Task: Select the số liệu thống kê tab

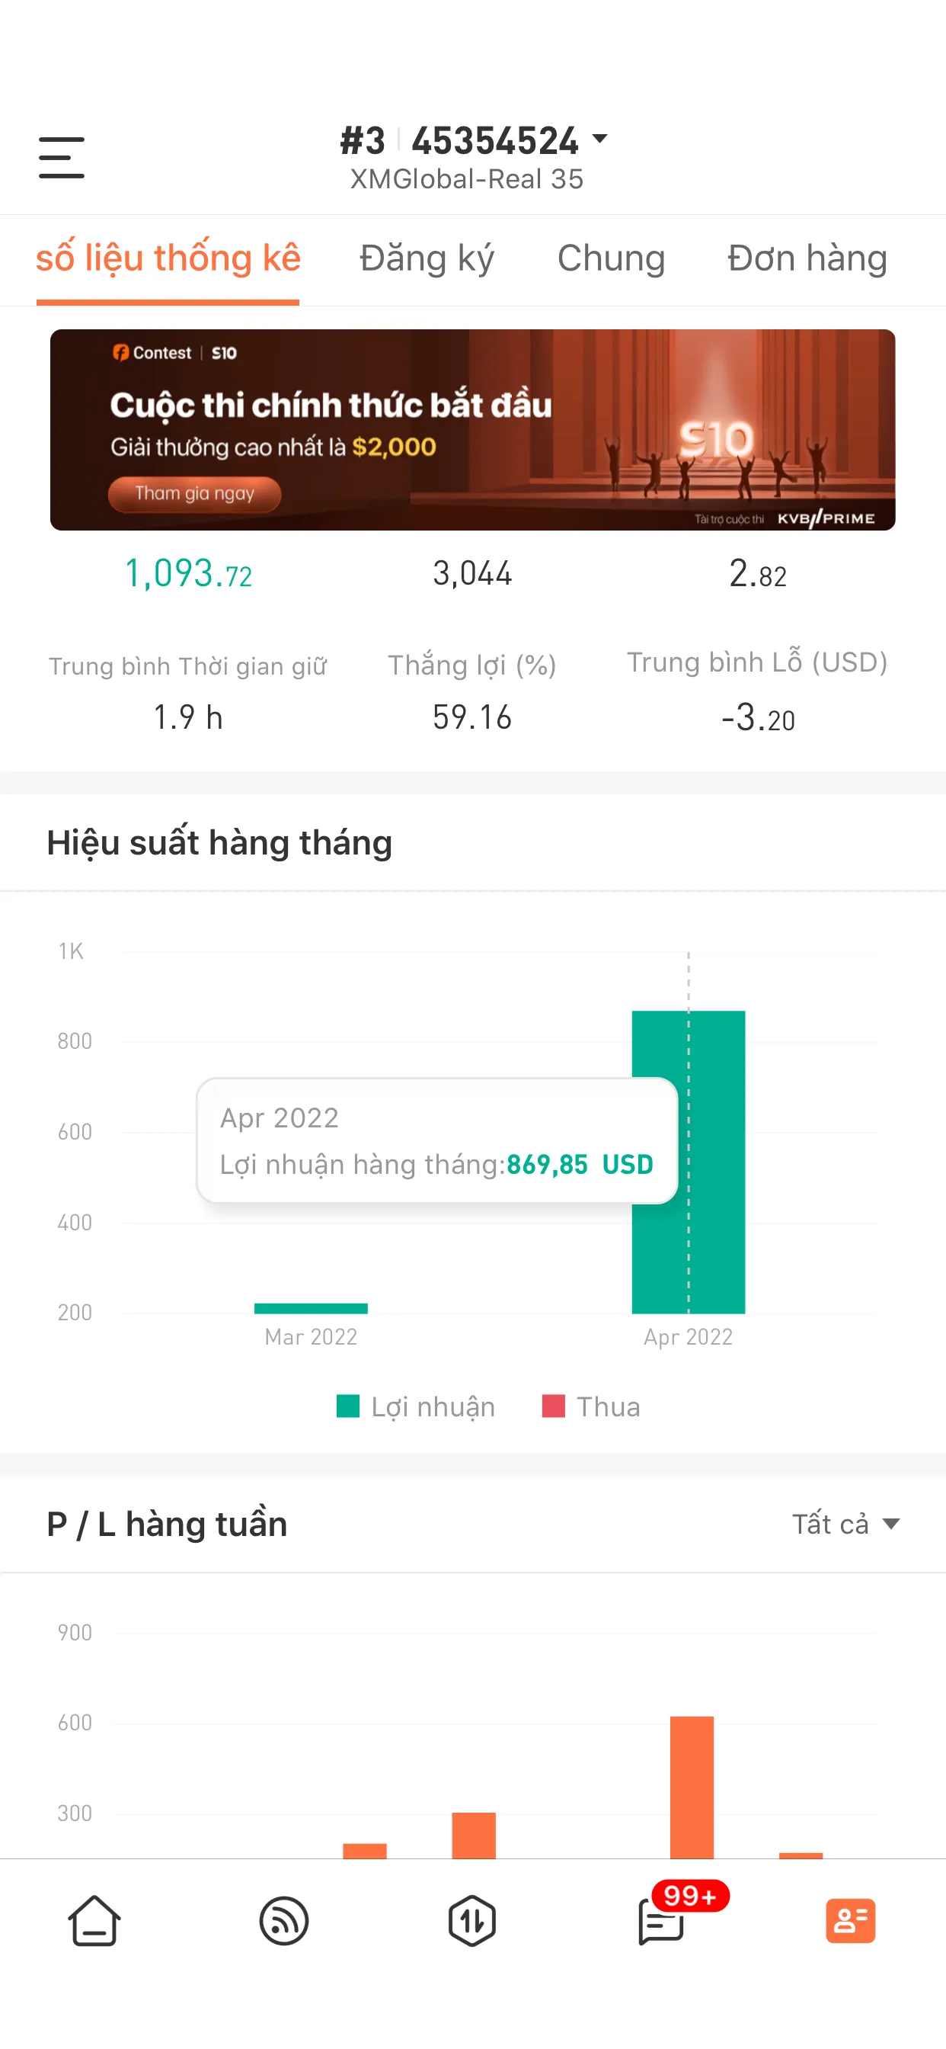Action: coord(168,258)
